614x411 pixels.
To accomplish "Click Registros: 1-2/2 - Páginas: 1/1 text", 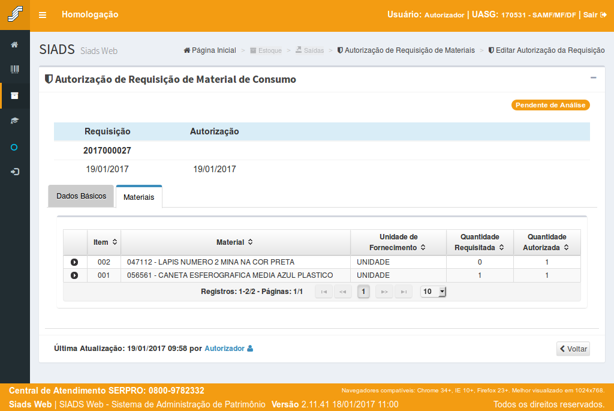I will click(252, 292).
